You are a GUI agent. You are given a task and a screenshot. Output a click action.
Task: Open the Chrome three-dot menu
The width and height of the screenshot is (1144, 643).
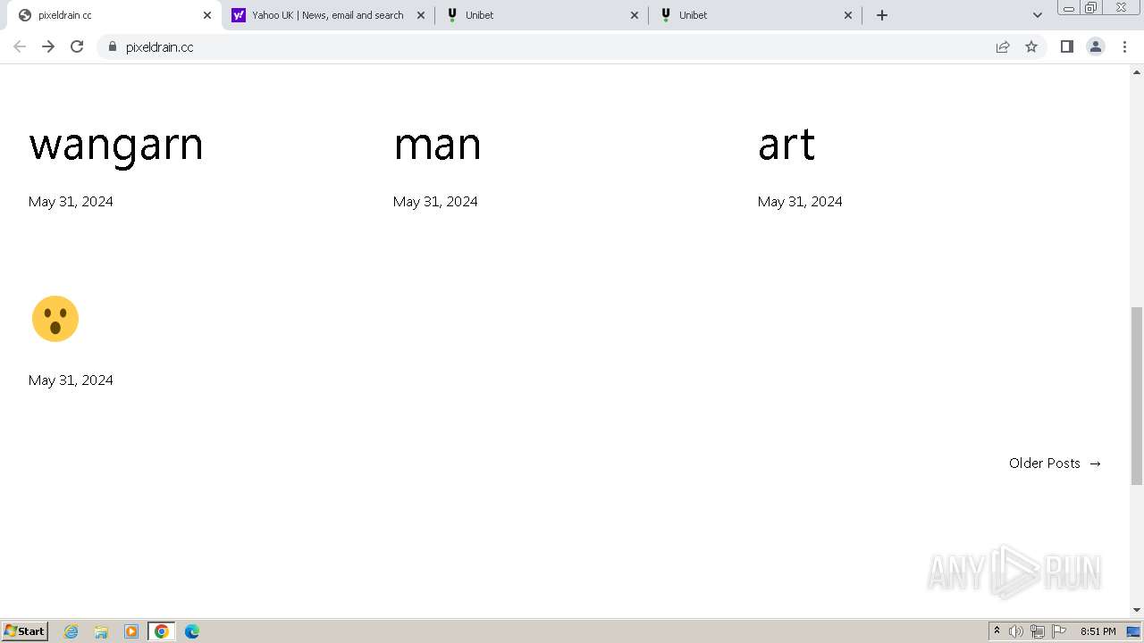point(1124,46)
